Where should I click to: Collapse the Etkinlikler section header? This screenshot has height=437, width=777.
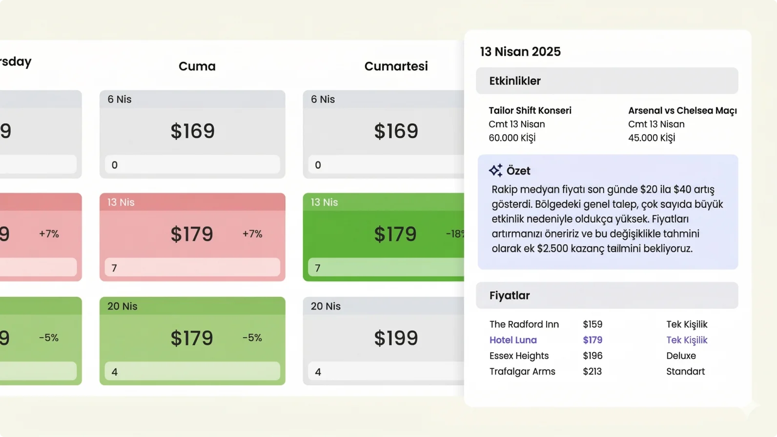coord(607,81)
